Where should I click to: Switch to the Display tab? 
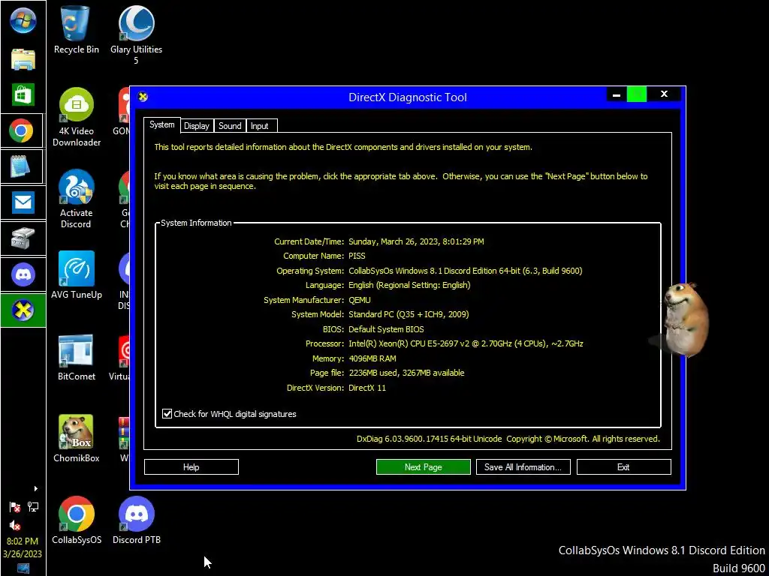pos(197,126)
